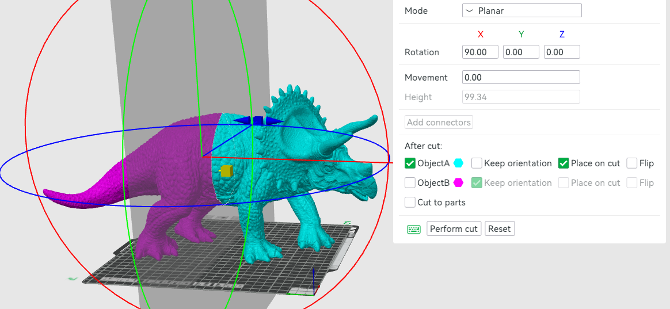Viewport: 670px width, 309px height.
Task: Click the Reset button
Action: click(499, 229)
